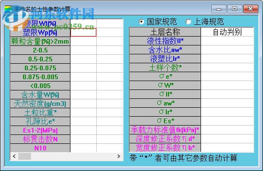
Task: Click the 深度修正系数ηd* row label
Action: point(165,139)
